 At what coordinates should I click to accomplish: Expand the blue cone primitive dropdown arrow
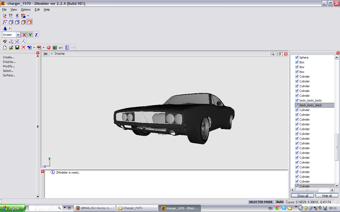10,29
